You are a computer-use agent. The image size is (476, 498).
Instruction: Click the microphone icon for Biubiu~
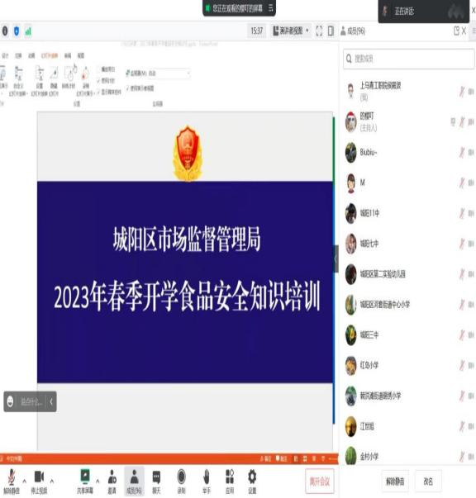pyautogui.click(x=462, y=153)
